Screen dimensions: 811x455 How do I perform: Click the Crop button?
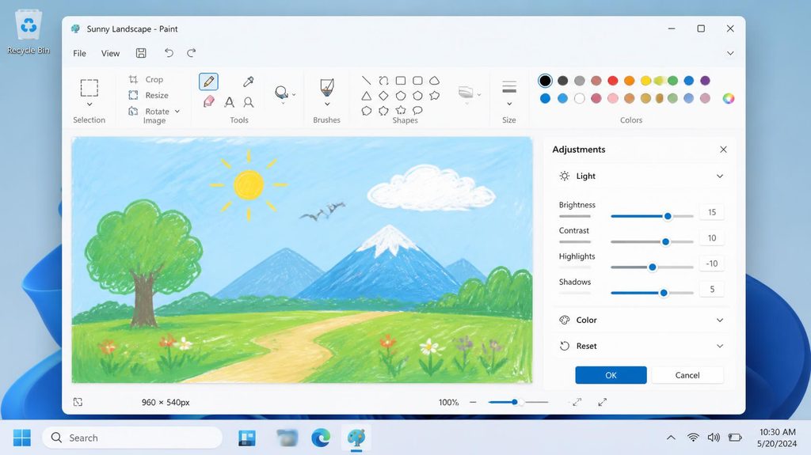click(147, 79)
